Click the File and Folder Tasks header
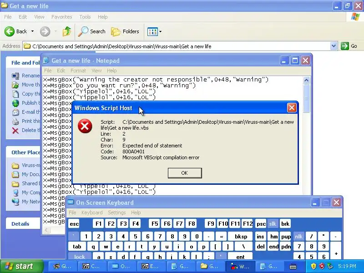364x273 pixels. 23,63
